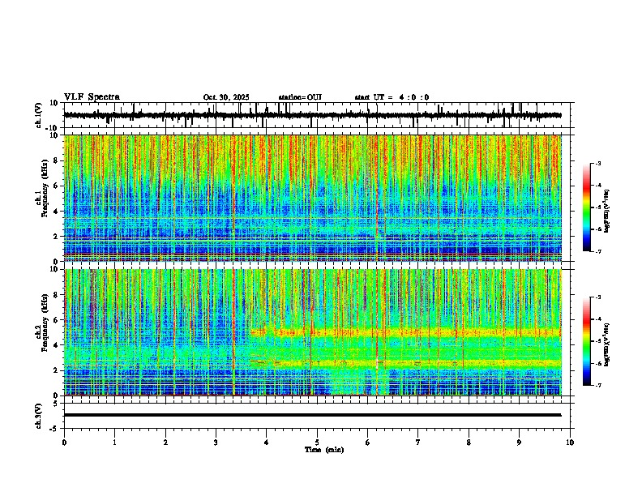The height and width of the screenshot is (496, 642).
Task: Click the 5 kHz emission band in ch.2 spectrogram
Action: [x=405, y=332]
